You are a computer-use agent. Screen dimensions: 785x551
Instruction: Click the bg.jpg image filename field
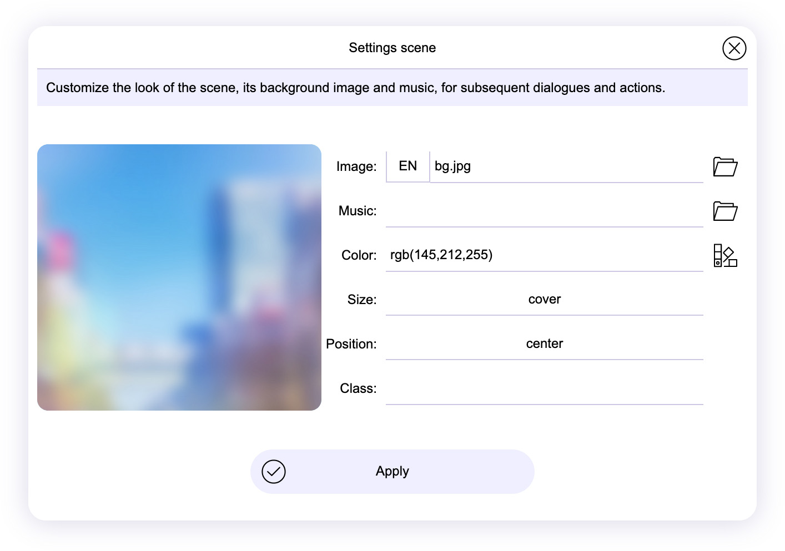[566, 166]
